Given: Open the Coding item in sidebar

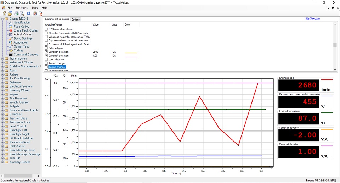Looking at the screenshot, I should click(x=18, y=50).
